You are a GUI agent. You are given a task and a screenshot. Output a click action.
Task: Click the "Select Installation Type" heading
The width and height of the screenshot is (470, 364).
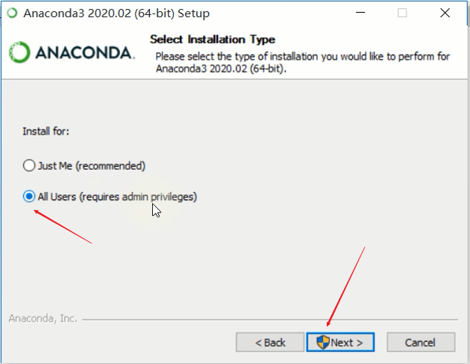point(213,39)
